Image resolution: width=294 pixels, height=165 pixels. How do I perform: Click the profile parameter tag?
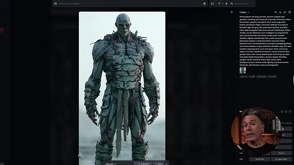pos(272,77)
